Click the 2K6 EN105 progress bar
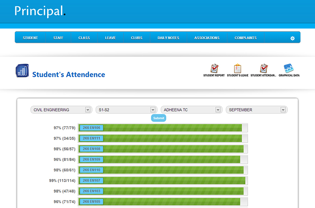Viewport: 315px width, 208px height. [163, 202]
